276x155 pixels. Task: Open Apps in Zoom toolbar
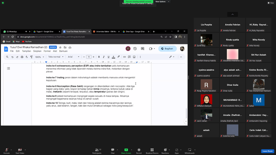pos(176,151)
